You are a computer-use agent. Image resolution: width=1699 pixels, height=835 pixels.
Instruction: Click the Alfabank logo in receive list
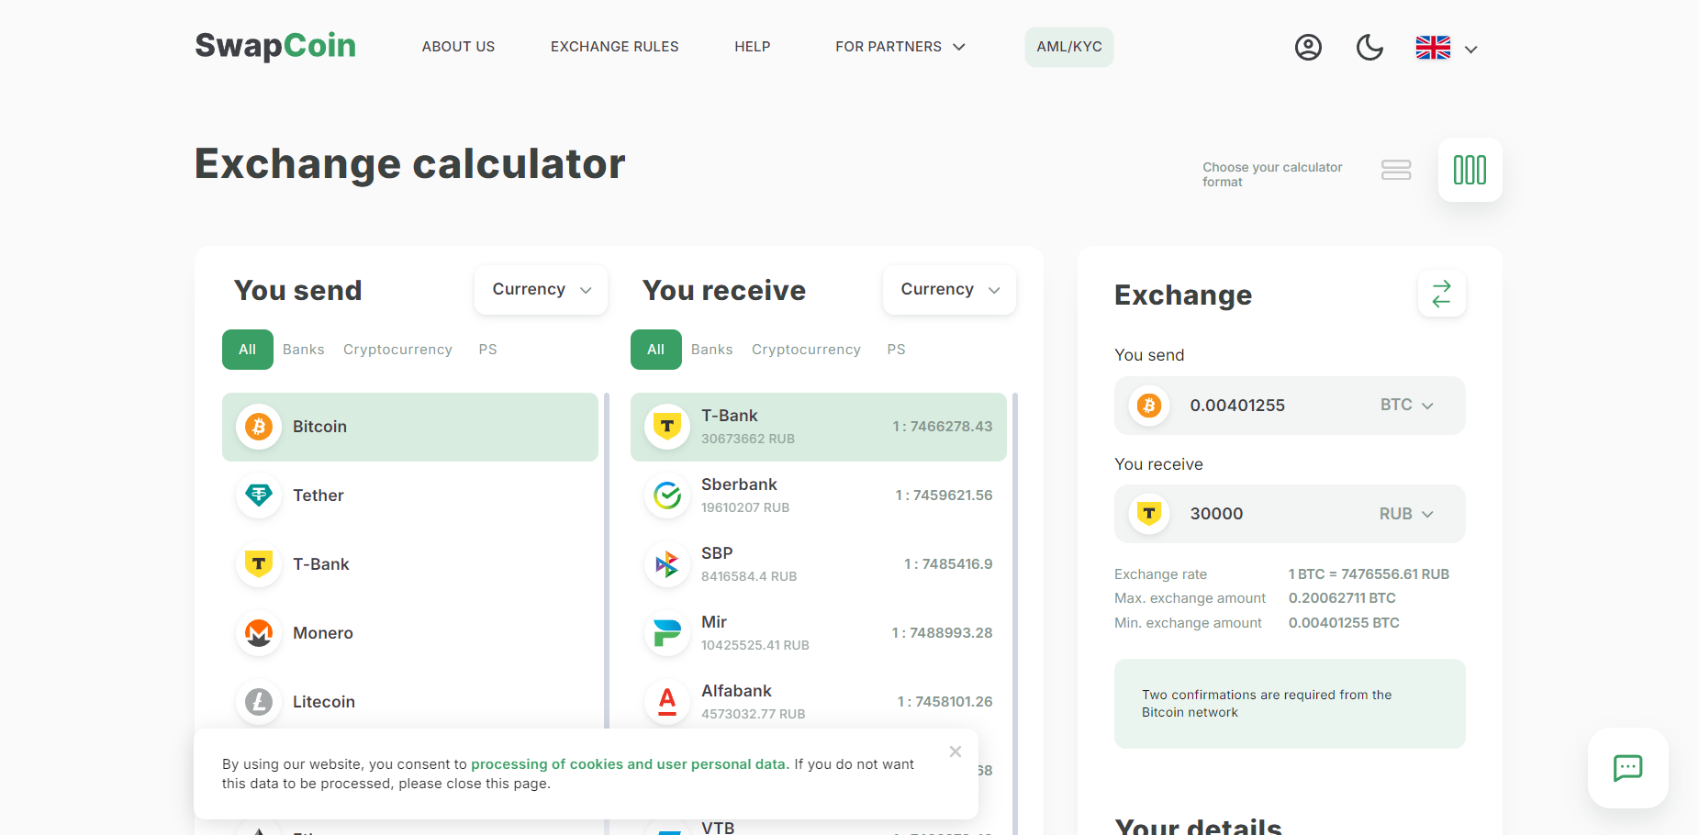[667, 702]
